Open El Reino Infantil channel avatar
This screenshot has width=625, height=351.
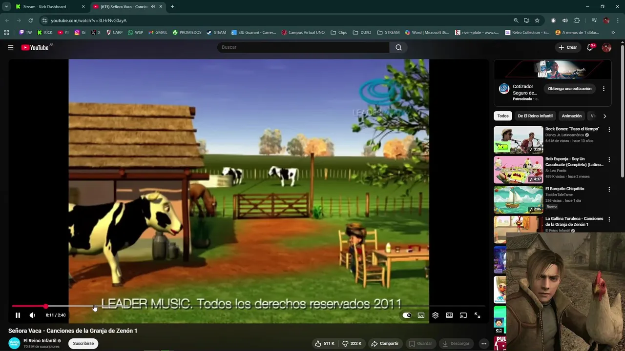click(x=14, y=343)
